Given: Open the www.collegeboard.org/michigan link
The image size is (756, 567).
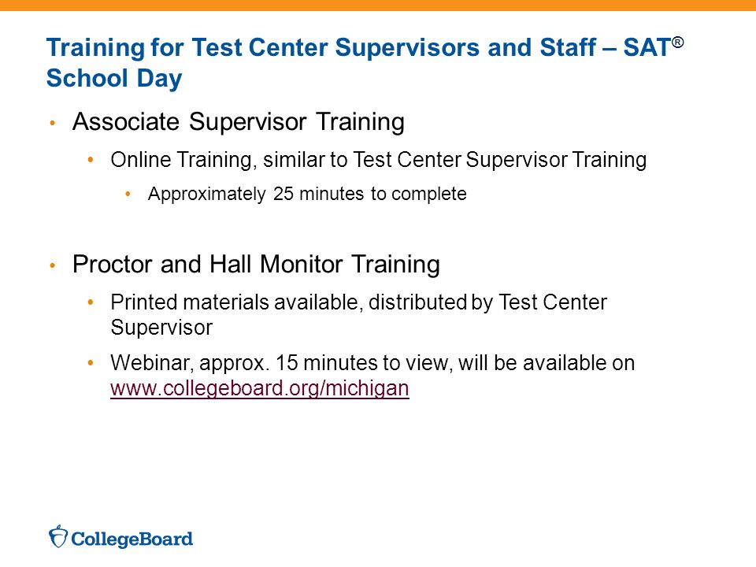Looking at the screenshot, I should [x=259, y=388].
